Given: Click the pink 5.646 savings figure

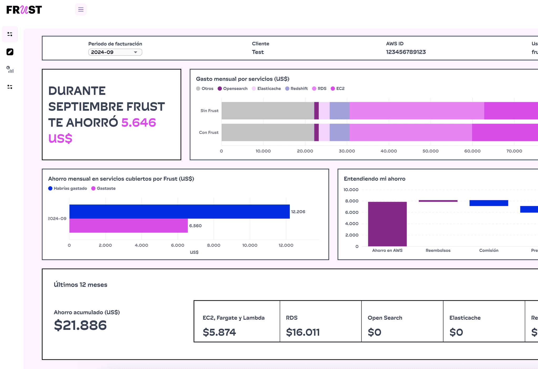Looking at the screenshot, I should click(x=139, y=122).
